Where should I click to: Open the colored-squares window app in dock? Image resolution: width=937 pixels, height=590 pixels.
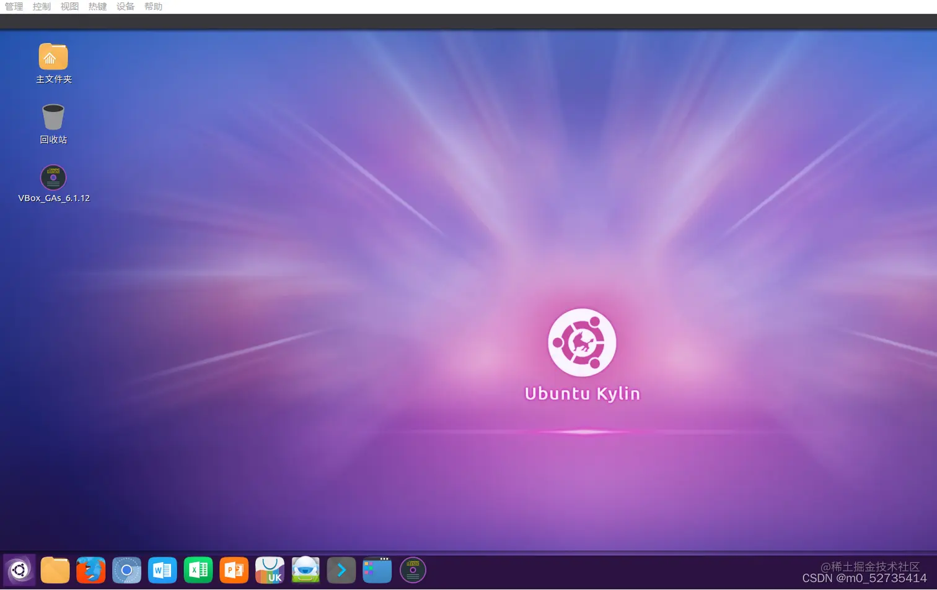(377, 570)
